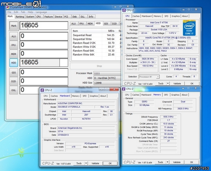Viewport: 211px width, 171px height.
Task: Click the HDD benchmark button
Action: coord(14,63)
